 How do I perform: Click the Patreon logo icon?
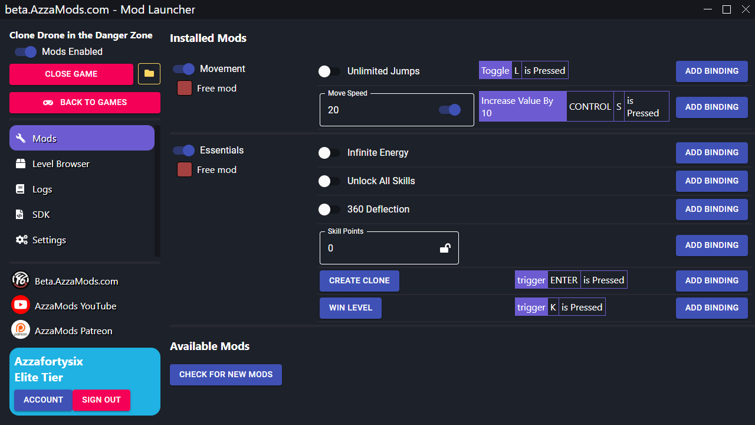21,329
